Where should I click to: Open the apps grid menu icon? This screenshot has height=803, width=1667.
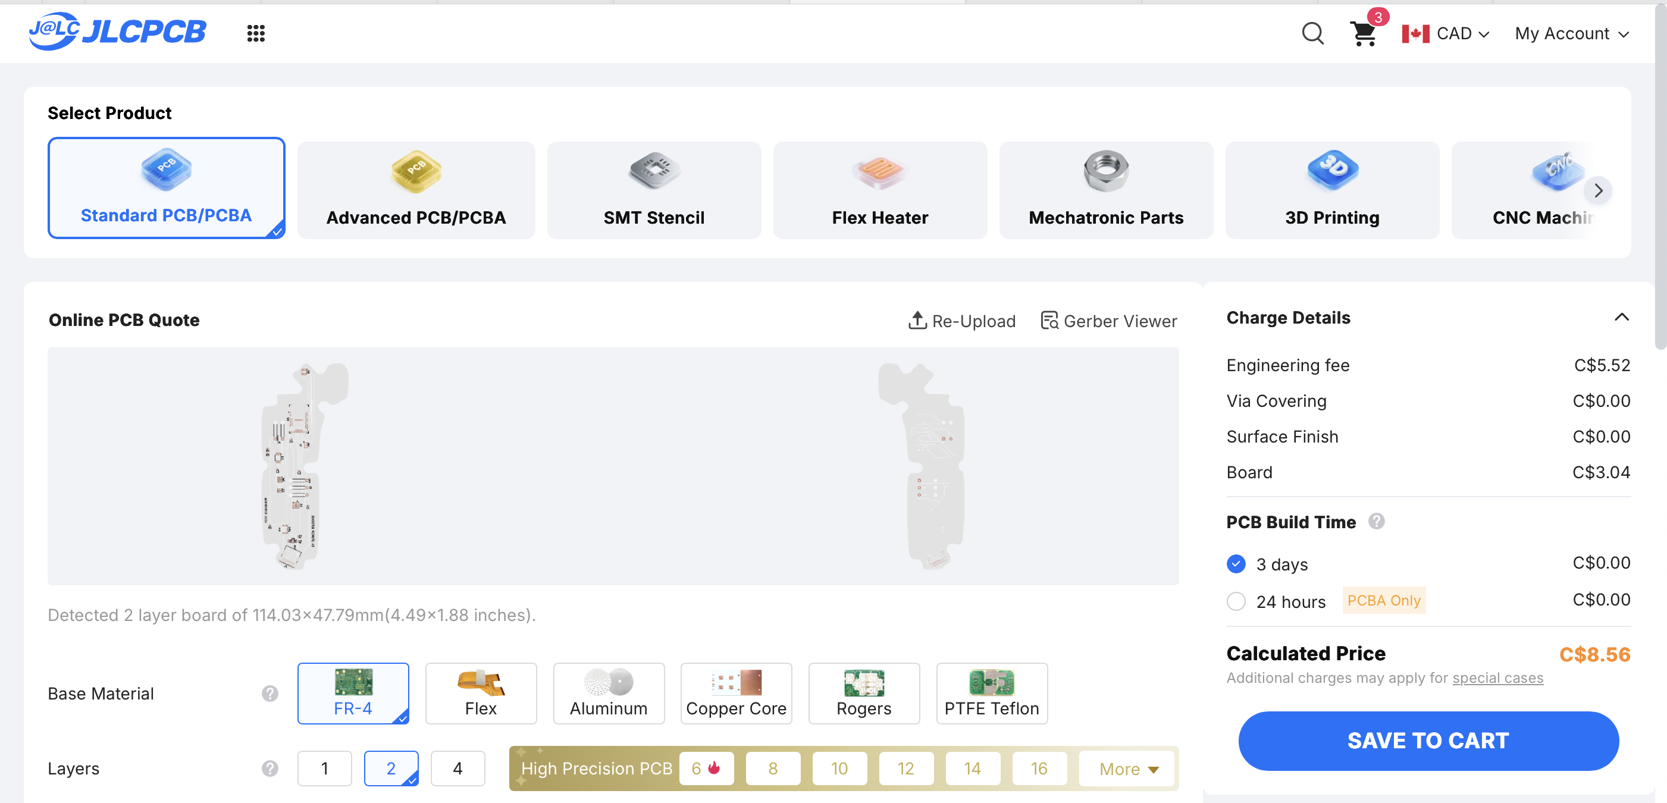[256, 34]
